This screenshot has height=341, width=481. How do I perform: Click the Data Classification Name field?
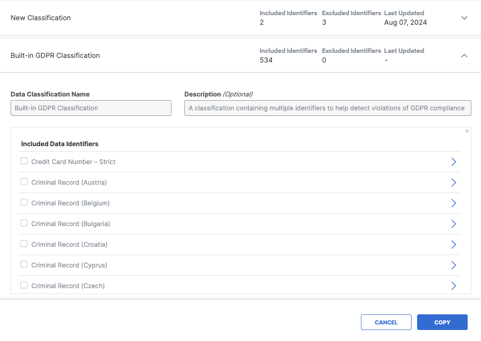[91, 108]
